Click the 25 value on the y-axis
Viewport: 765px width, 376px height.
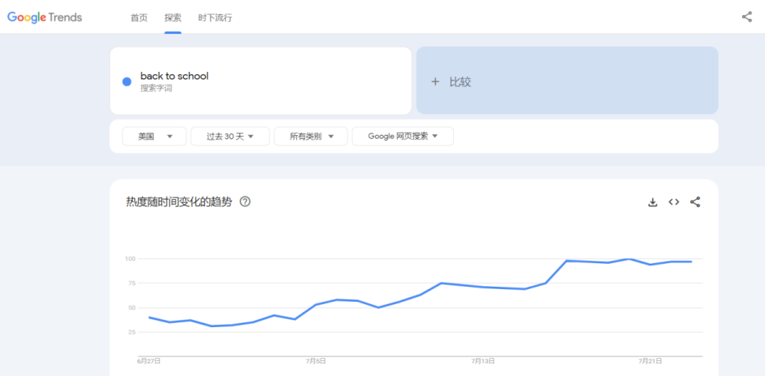tap(131, 332)
